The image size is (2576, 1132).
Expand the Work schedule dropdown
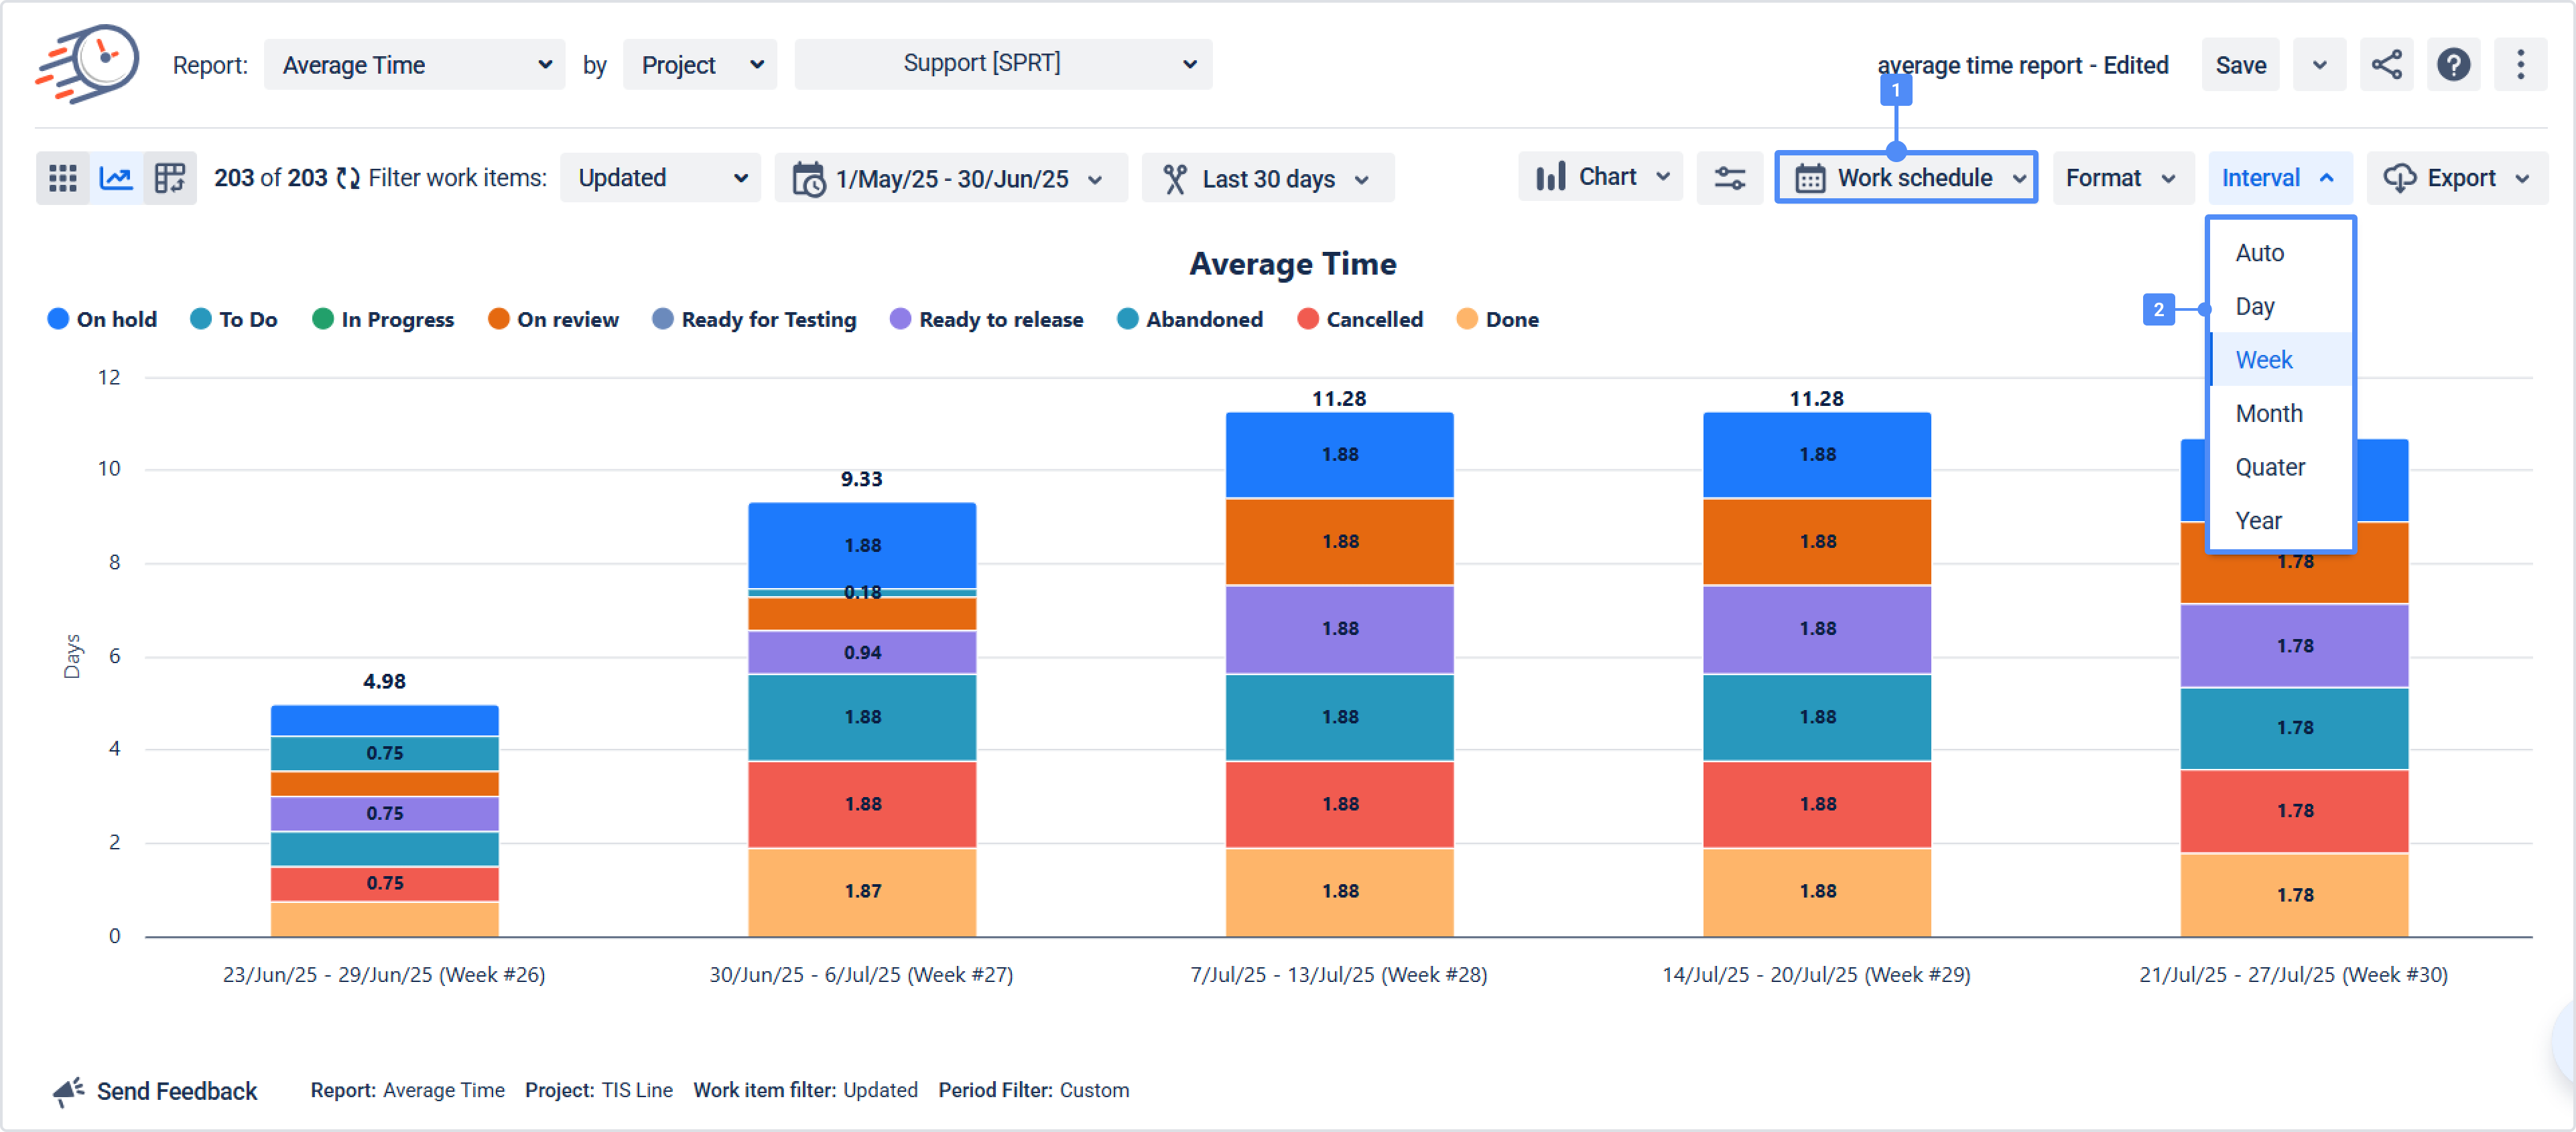click(1906, 179)
